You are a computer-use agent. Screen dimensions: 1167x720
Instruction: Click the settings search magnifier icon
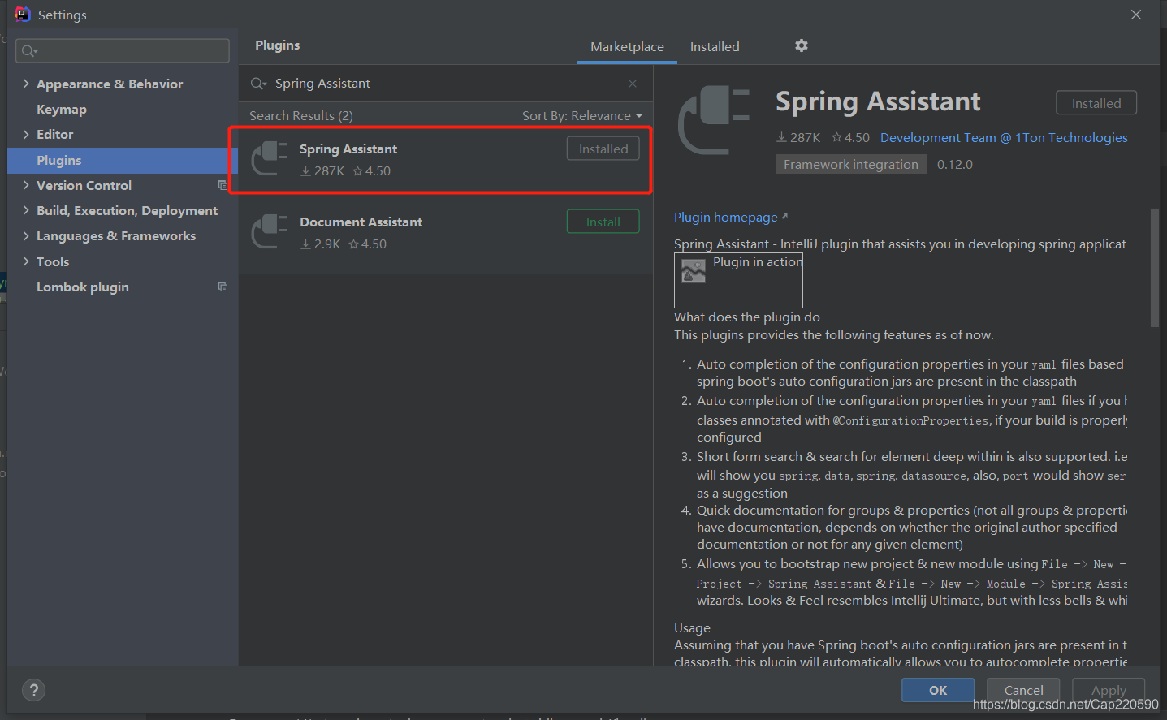pyautogui.click(x=29, y=51)
